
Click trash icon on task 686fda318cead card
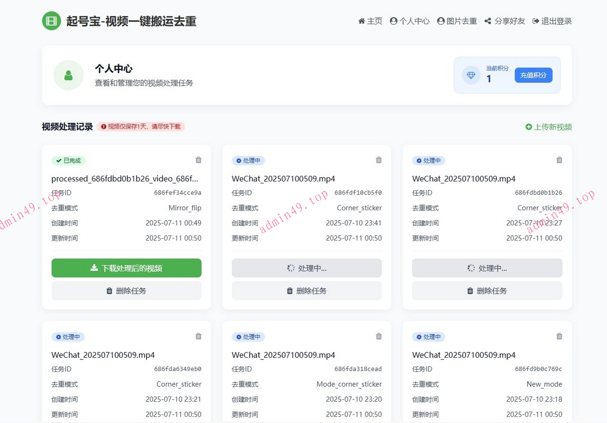point(379,337)
